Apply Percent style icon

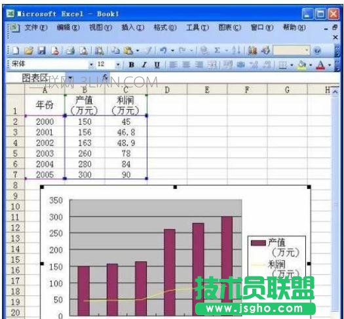[x=241, y=65]
